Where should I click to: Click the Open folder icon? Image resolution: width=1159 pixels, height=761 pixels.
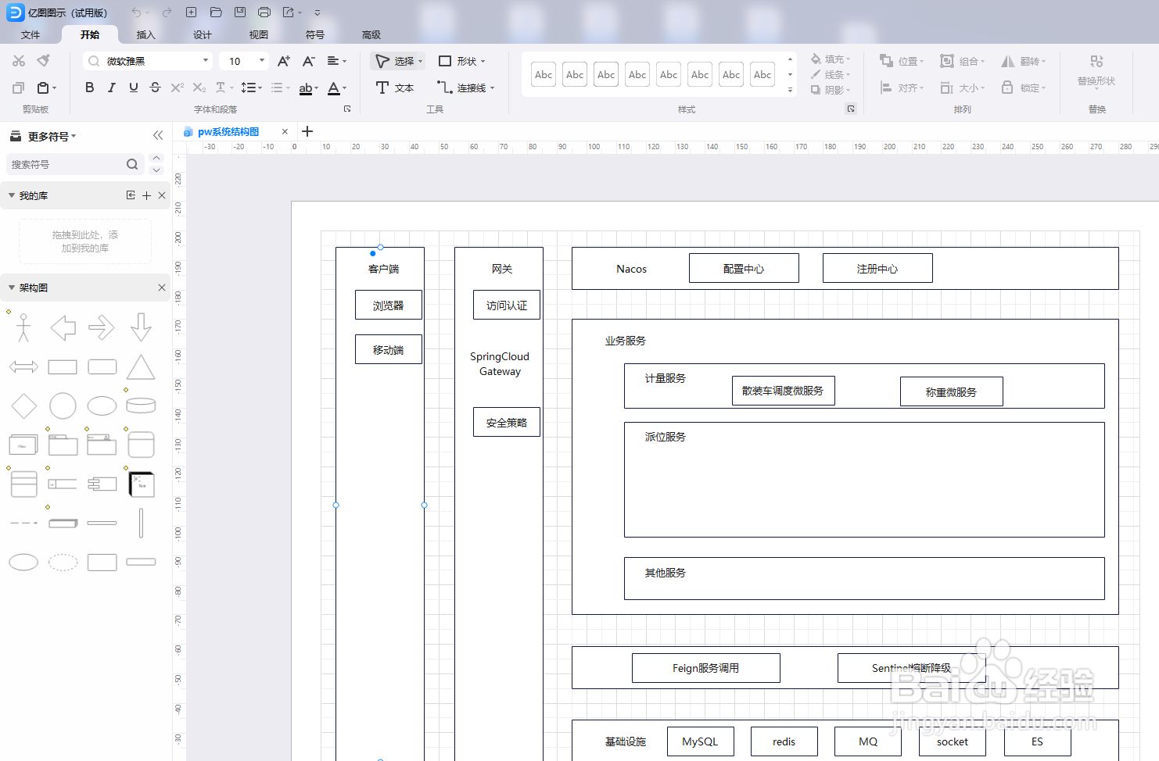[x=216, y=13]
